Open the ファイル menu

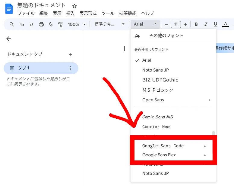(26, 14)
